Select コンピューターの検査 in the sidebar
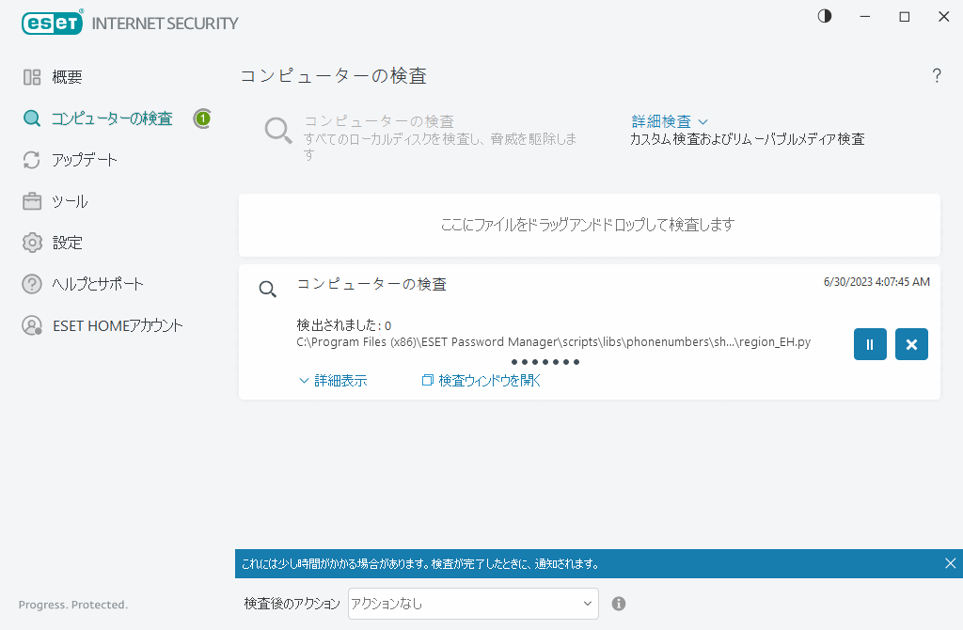This screenshot has height=630, width=963. tap(103, 118)
